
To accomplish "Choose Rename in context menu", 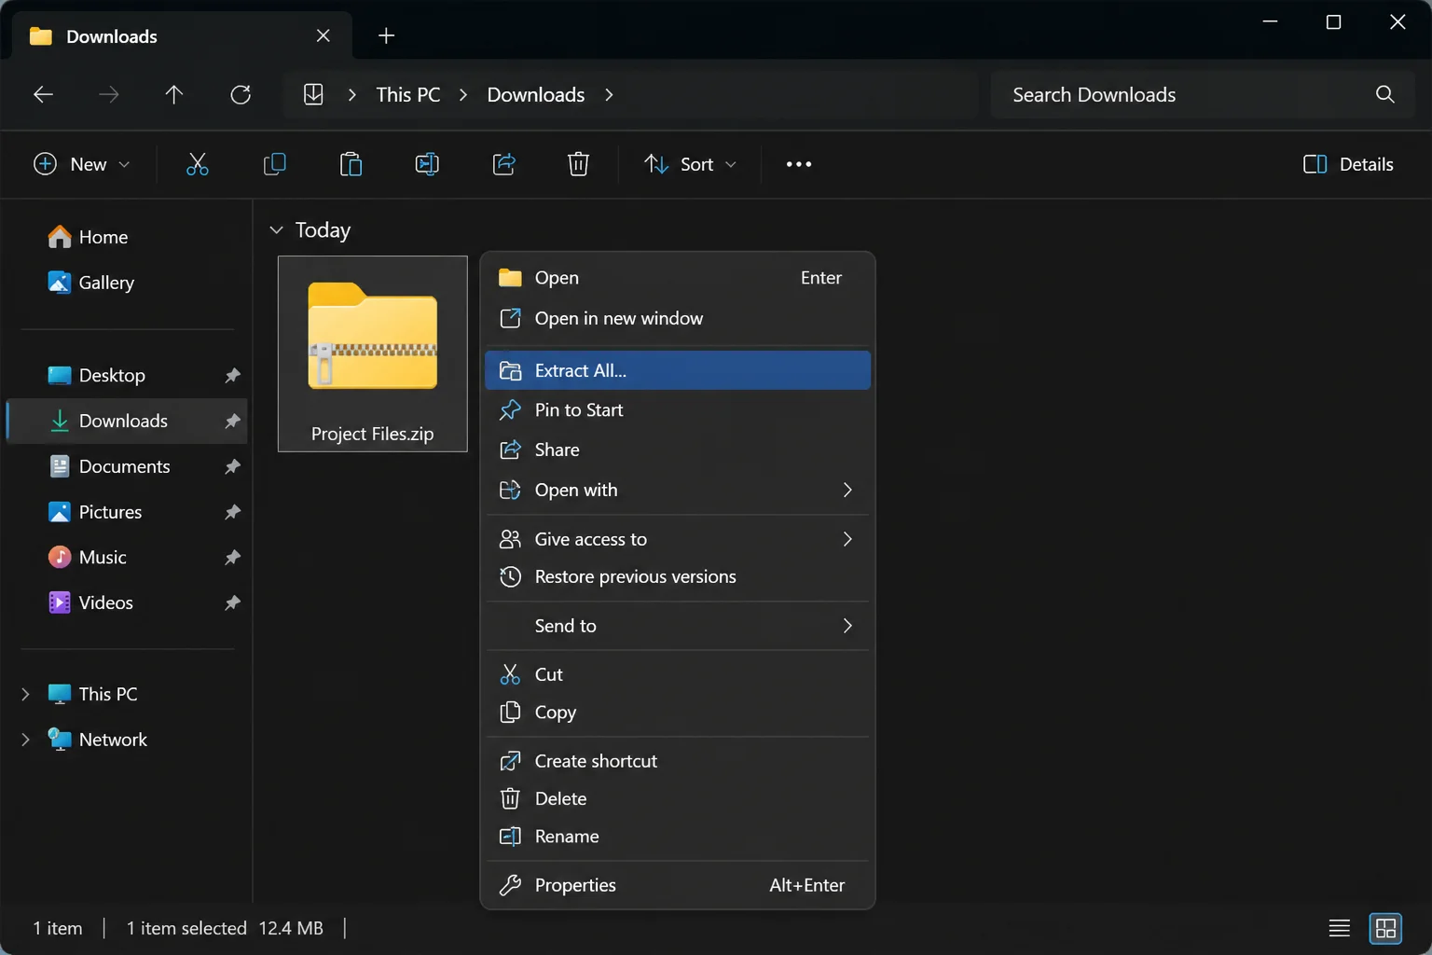I will [x=678, y=837].
